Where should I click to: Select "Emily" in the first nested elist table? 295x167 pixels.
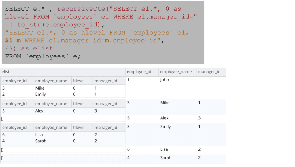coord(40,94)
